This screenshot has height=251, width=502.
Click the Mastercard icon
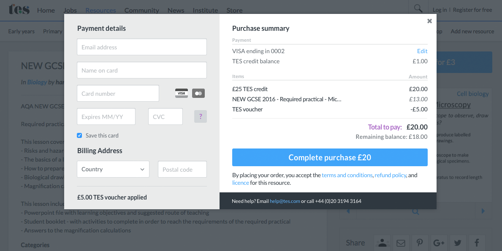[198, 93]
